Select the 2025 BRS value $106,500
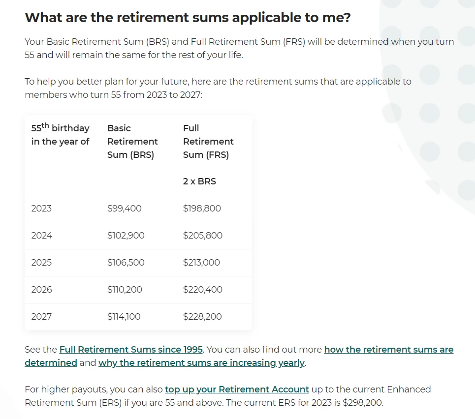The height and width of the screenshot is (419, 475). (126, 262)
